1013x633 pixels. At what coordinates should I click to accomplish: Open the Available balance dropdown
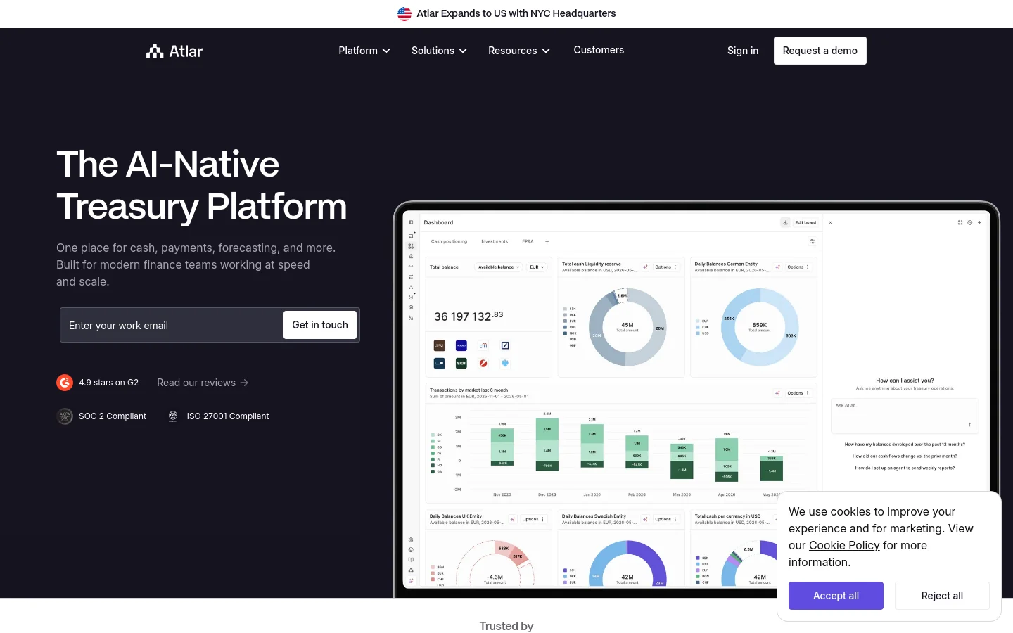click(x=498, y=267)
